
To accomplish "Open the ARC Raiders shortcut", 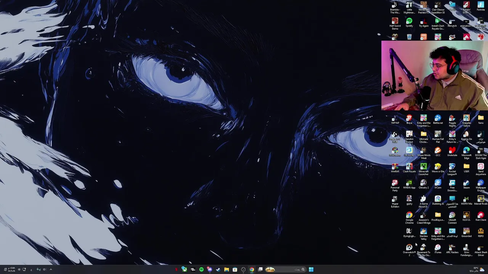I will [x=452, y=249].
